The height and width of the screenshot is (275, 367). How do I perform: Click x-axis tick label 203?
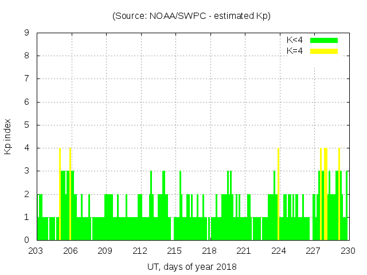(x=36, y=250)
